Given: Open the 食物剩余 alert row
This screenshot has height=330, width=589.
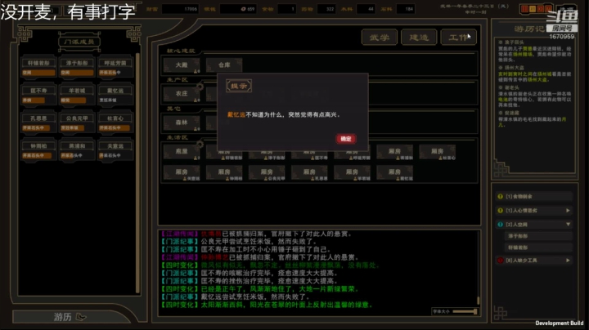Looking at the screenshot, I should click(534, 197).
